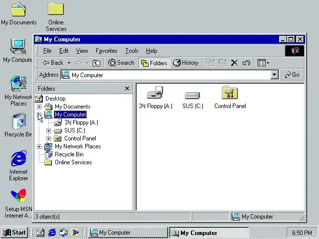Select Control Panel in the folder tree
319x239 pixels.
point(80,138)
